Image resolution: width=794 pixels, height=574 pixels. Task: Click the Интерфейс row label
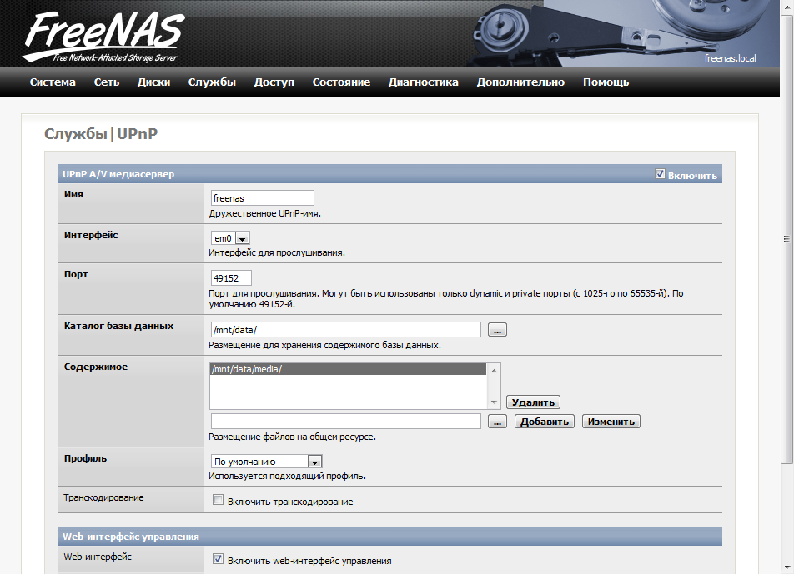pyautogui.click(x=91, y=235)
